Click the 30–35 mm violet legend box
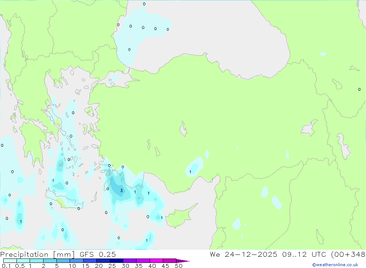 130,261
